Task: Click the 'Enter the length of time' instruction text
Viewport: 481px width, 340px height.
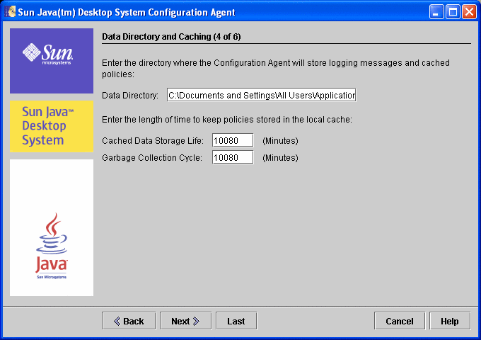Action: click(227, 120)
